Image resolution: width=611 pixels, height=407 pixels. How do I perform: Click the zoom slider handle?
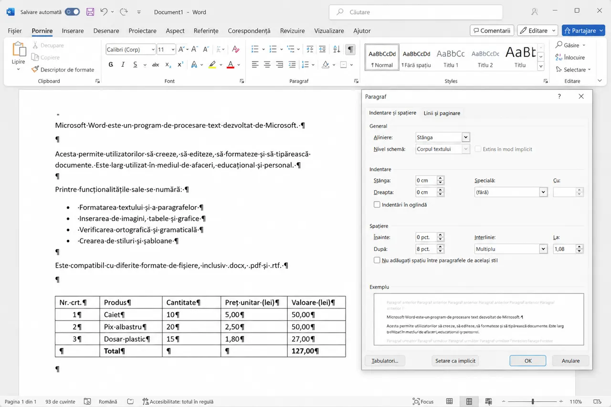click(533, 402)
